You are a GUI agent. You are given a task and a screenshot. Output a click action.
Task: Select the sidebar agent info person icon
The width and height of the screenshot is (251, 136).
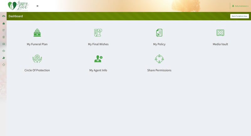click(x=4, y=58)
